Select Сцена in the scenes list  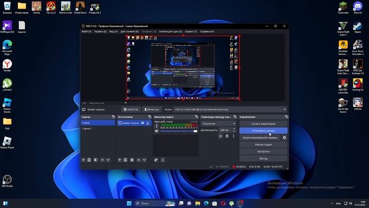[x=98, y=123]
